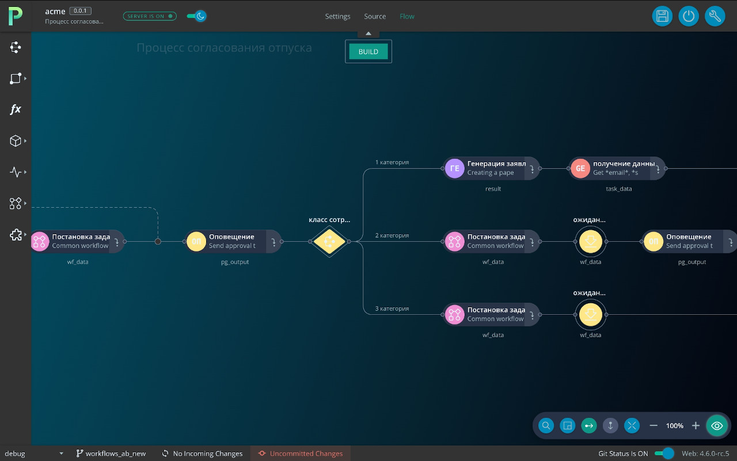
Task: Open the puzzle piece sidebar icon
Action: 16,235
